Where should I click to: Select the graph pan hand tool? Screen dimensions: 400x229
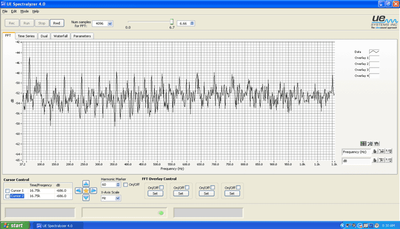[x=376, y=144]
